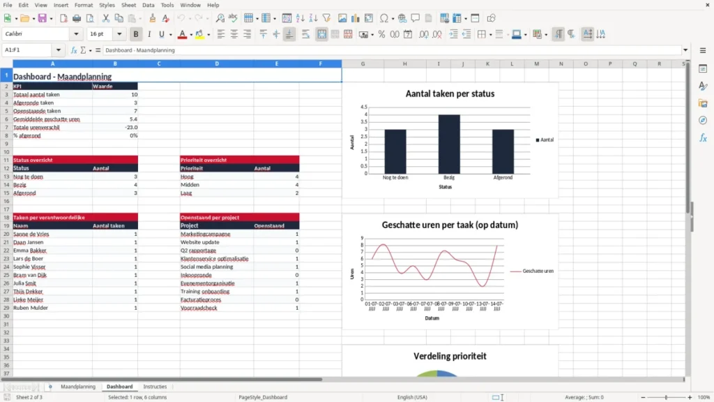This screenshot has width=714, height=402.
Task: Click the AutoFilter funnel icon
Action: coord(326,18)
